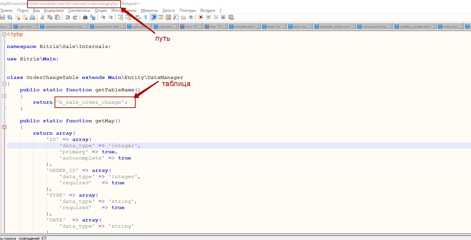Click the 'b_sale_order_change' string in code

[90, 102]
